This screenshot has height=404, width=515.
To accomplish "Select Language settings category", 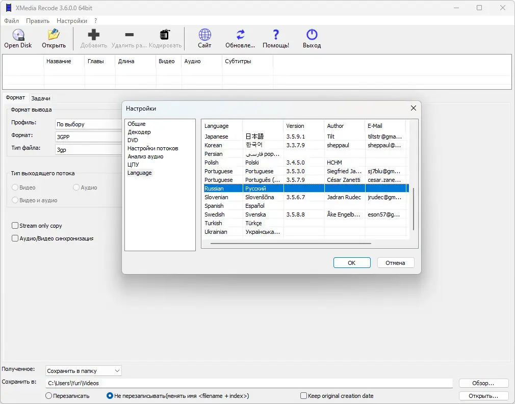I will (140, 173).
